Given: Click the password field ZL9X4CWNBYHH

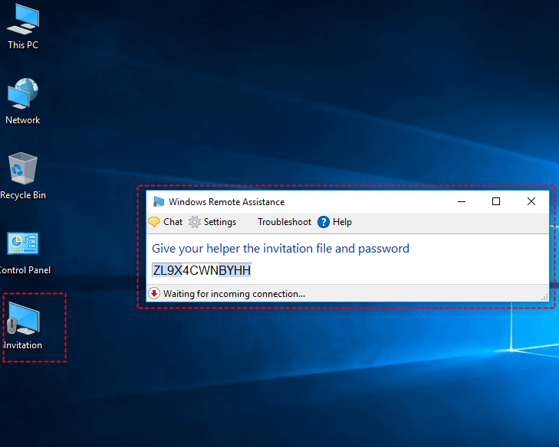Looking at the screenshot, I should (x=202, y=270).
